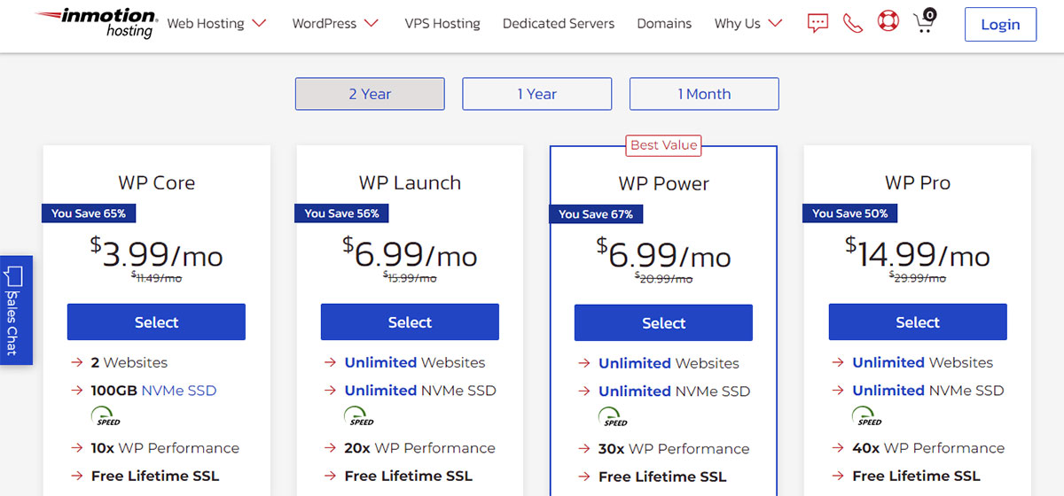This screenshot has height=496, width=1064.
Task: Click the WP Launch plan title
Action: point(410,183)
